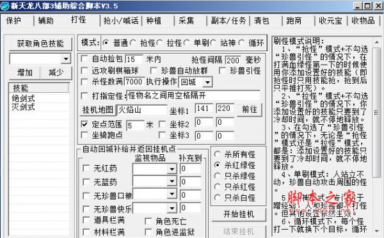Click the description panel scrollbar thumb

377,113
